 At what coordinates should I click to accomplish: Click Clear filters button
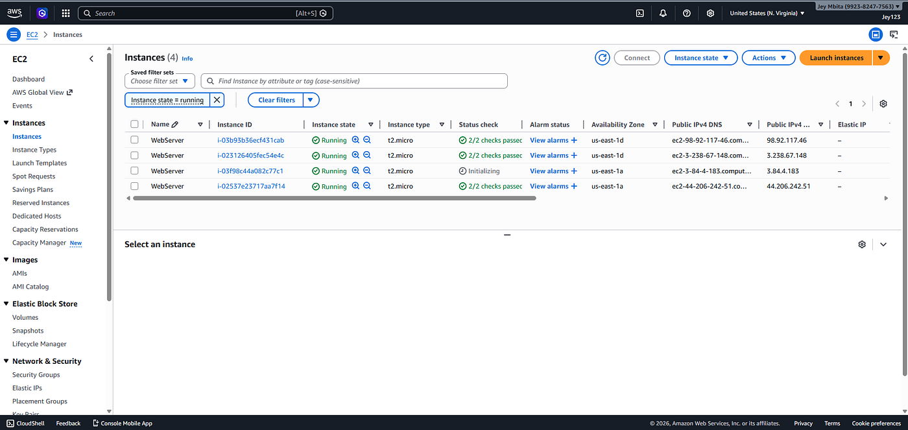(276, 100)
